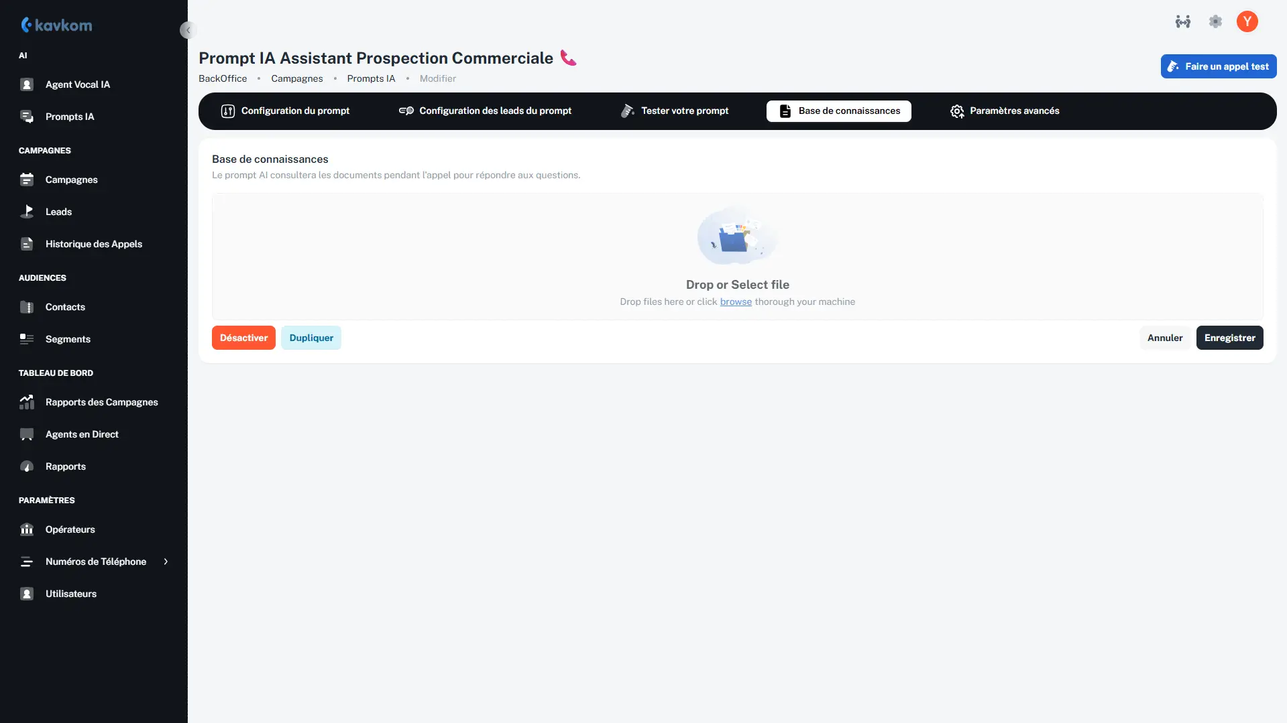Select the Tester votre prompt tab
1287x723 pixels.
tap(675, 111)
